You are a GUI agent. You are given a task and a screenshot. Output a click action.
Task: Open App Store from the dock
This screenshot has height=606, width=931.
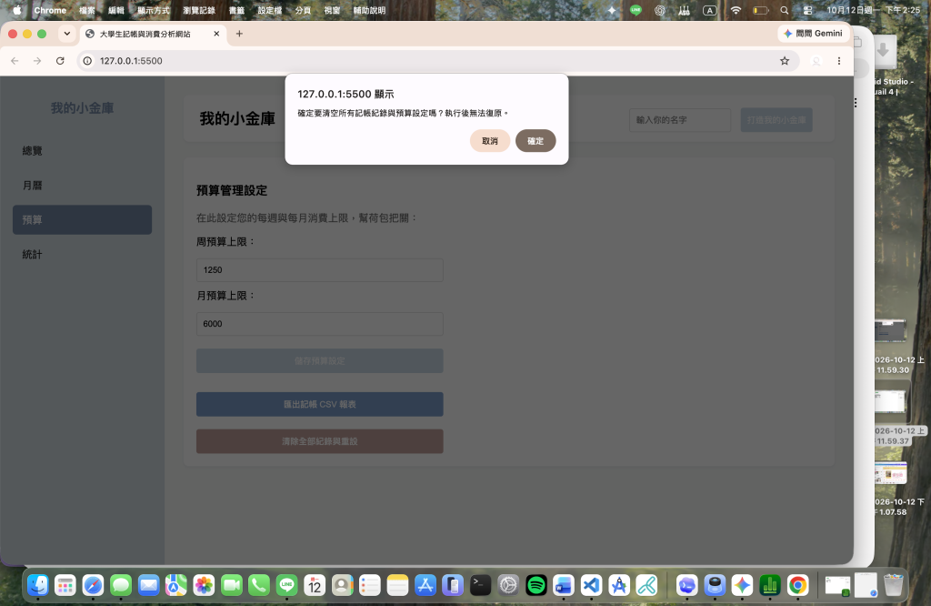pyautogui.click(x=425, y=585)
